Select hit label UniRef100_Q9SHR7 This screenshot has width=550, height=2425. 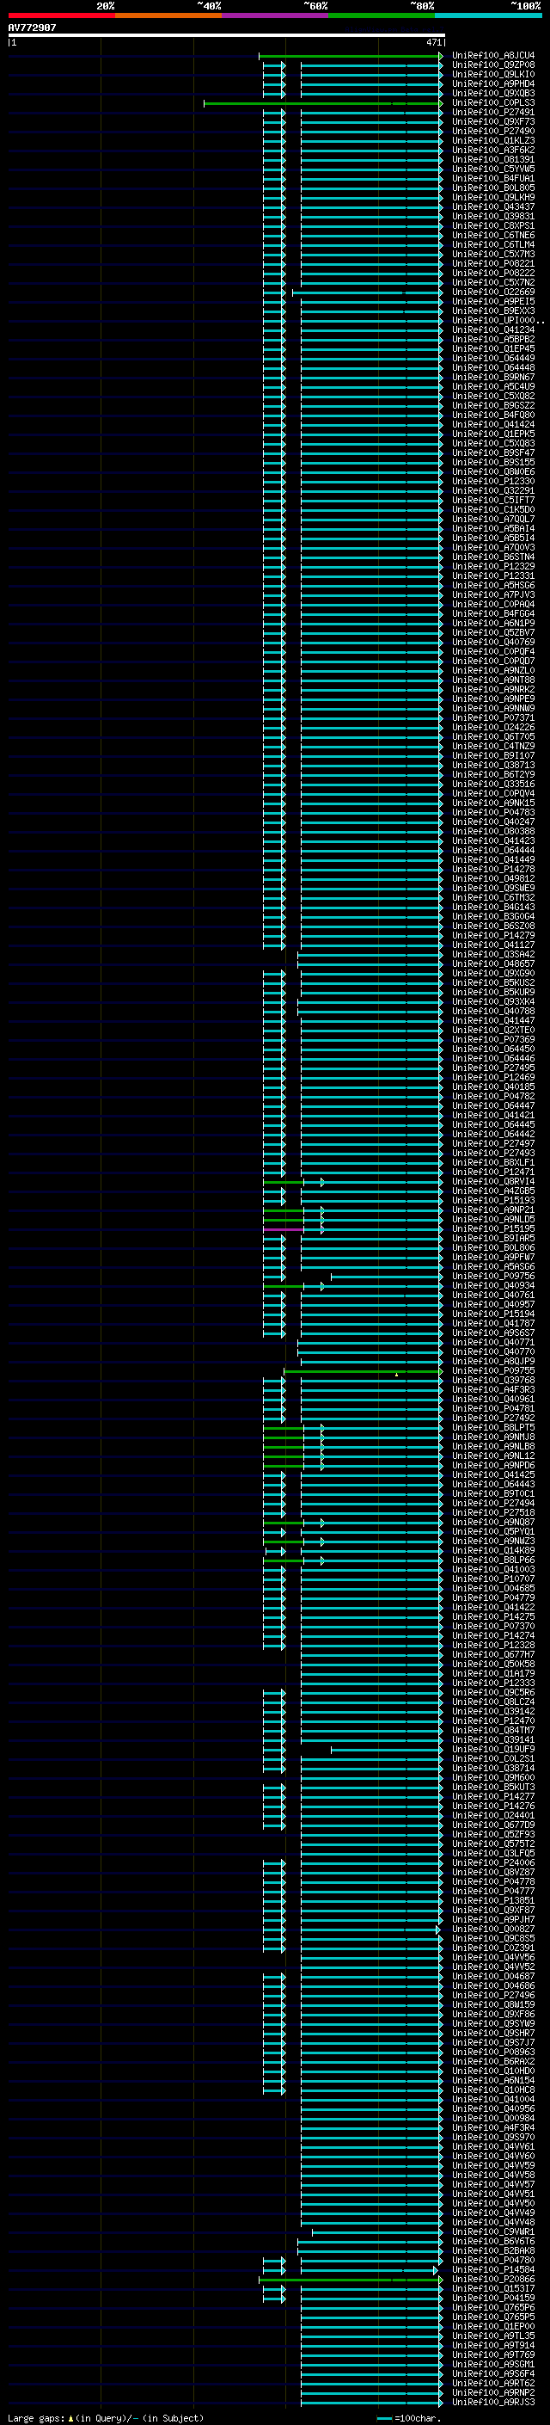492,2034
